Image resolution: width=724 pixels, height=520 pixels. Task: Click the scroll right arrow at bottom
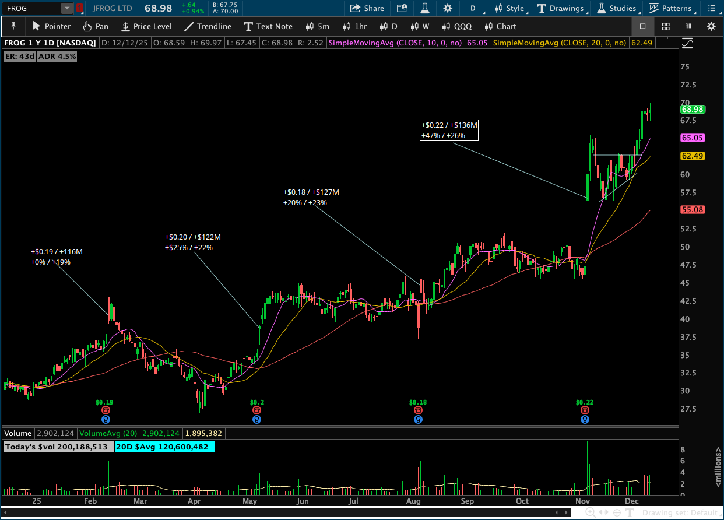click(x=566, y=512)
